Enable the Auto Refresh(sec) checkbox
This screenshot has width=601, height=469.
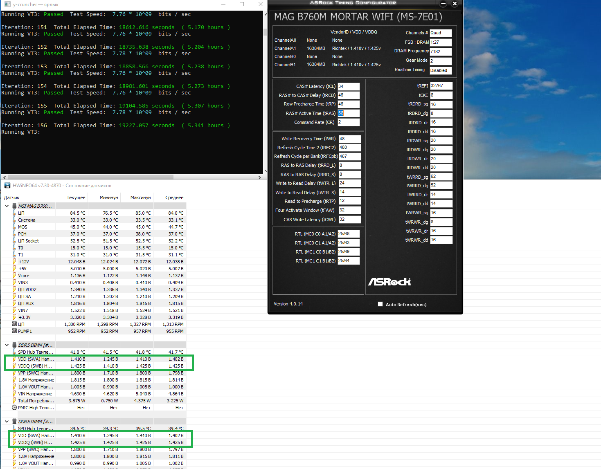[380, 304]
